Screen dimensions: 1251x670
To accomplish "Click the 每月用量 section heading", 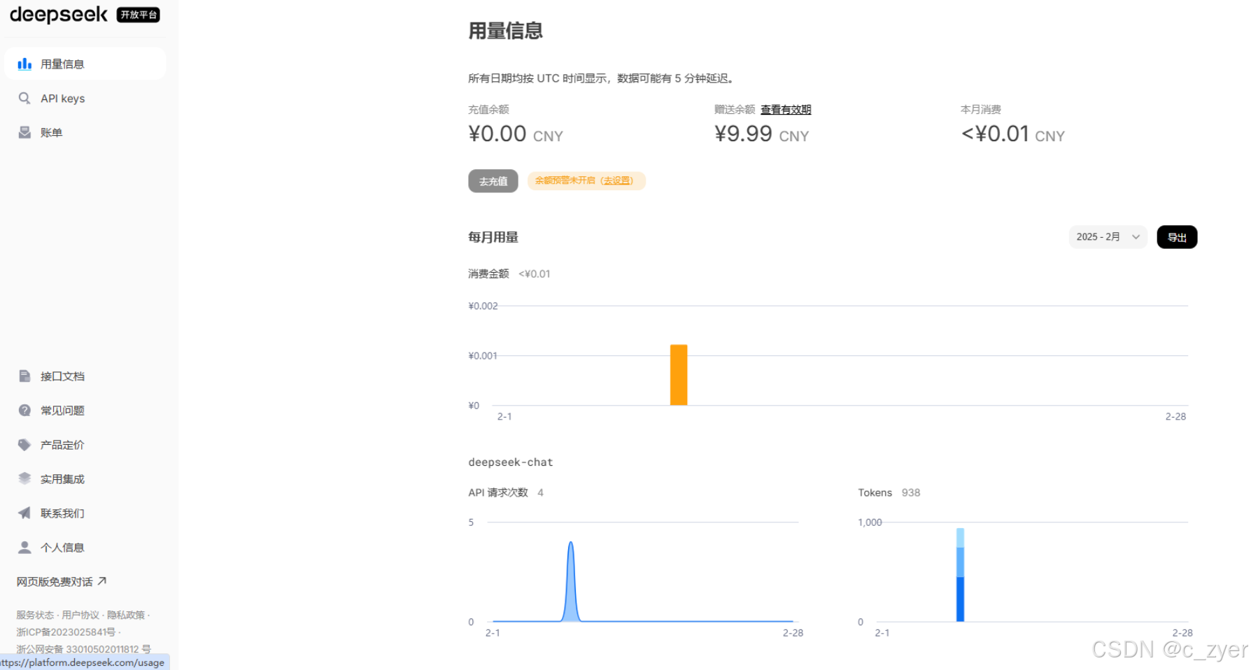I will [x=493, y=237].
